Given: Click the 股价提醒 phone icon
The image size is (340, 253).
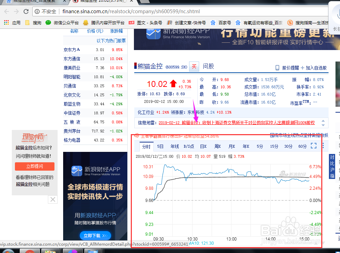Looking at the screenshot, I should (277, 68).
